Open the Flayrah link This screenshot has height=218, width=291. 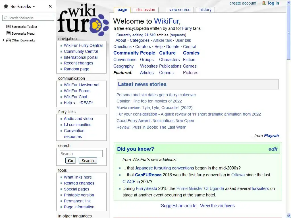click(x=271, y=136)
